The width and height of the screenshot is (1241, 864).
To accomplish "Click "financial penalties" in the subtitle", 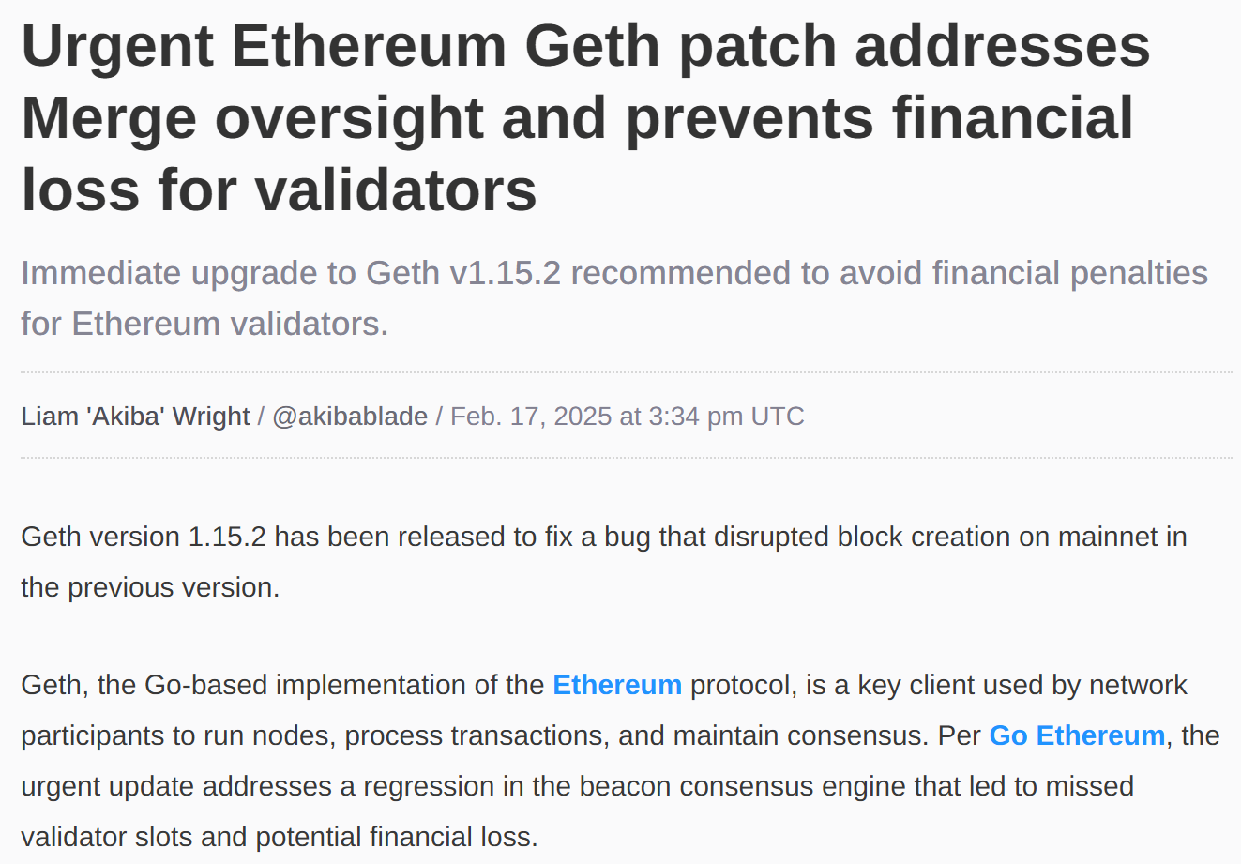I will (x=1069, y=273).
